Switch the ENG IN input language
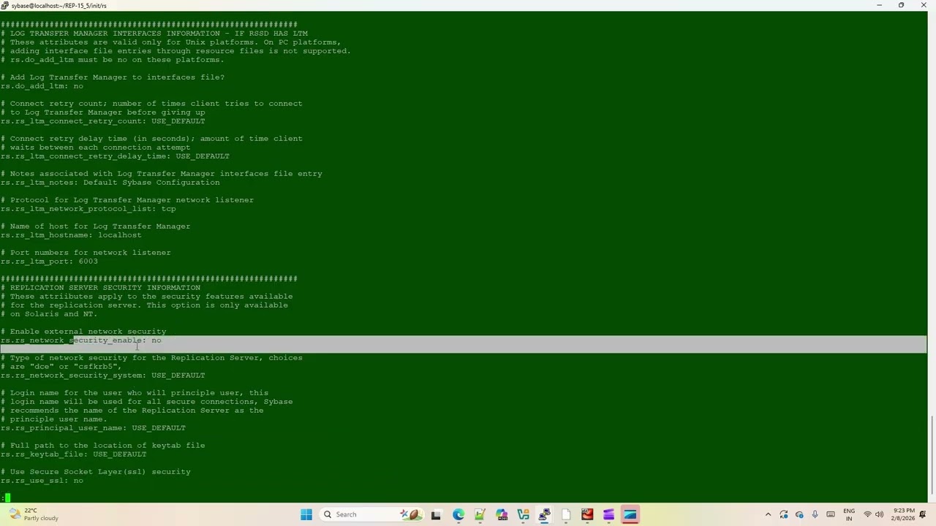Screen dimensions: 936x526 (849, 514)
